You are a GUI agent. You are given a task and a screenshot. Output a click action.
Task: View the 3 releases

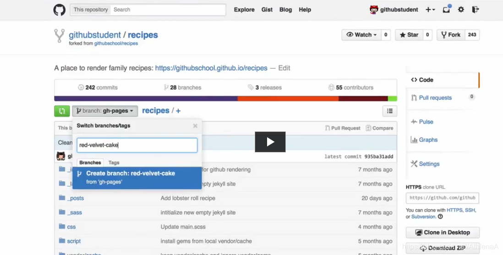(x=265, y=87)
